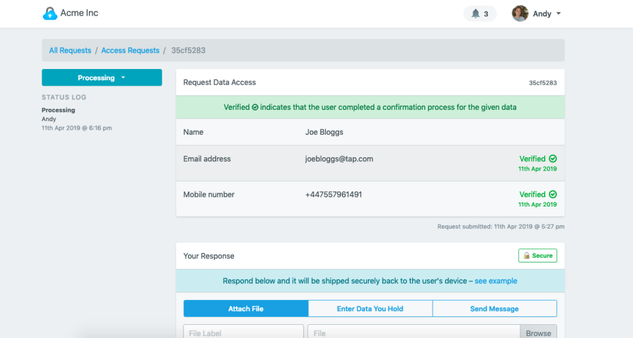Switch to Enter Data You Hold tab

click(370, 308)
